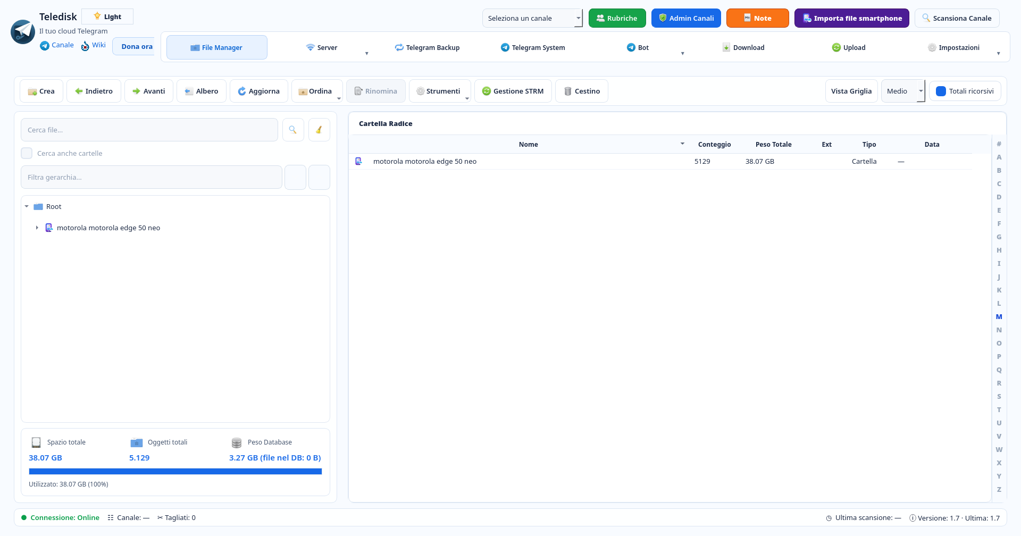Open the Seleziona un canale dropdown
The width and height of the screenshot is (1021, 536).
(x=532, y=18)
